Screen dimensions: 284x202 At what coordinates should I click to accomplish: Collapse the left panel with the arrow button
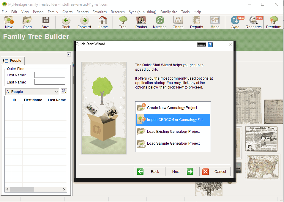pos(69,54)
